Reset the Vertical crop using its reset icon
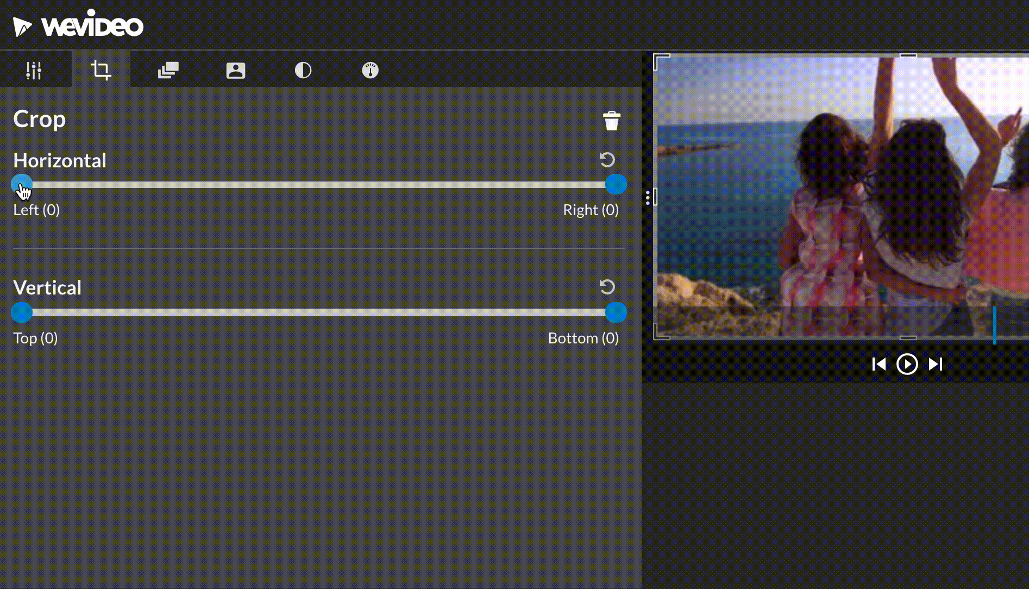1029x589 pixels. pos(607,287)
